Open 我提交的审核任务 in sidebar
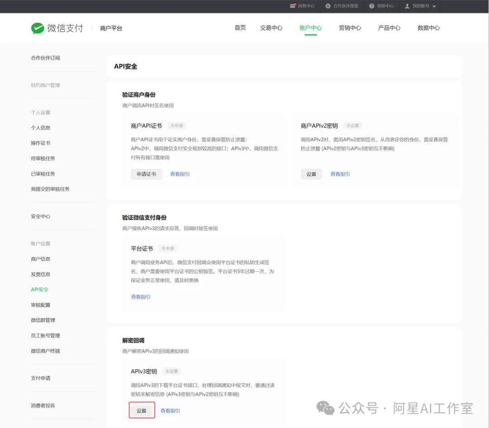 [50, 189]
